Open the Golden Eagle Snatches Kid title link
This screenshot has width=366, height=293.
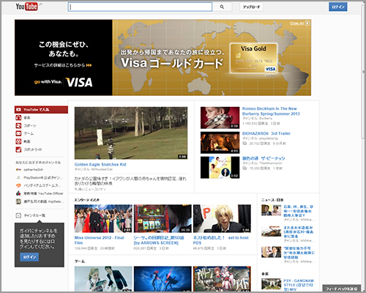100,164
